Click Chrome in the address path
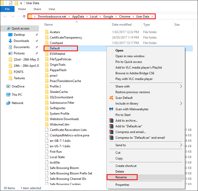The image size is (198, 191). [125, 17]
